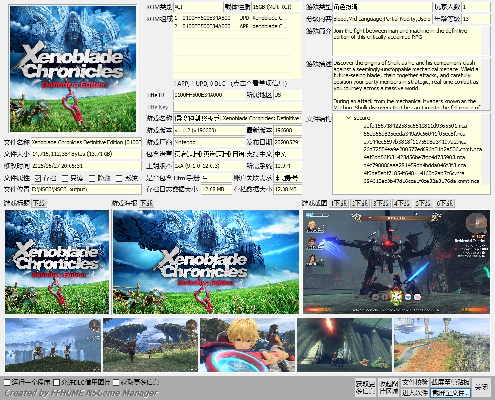Click the large game cover art image
The height and width of the screenshot is (400, 495).
(x=73, y=69)
